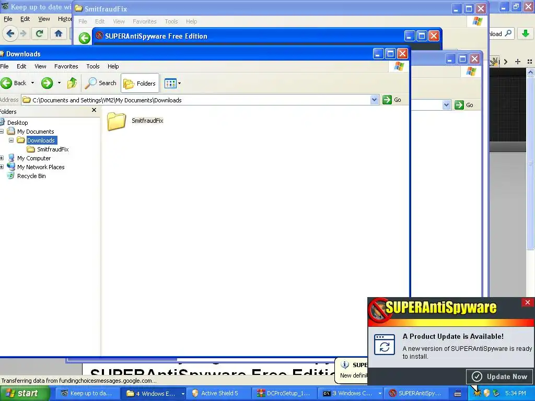
Task: Open the Back history dropdown arrow
Action: (33, 83)
